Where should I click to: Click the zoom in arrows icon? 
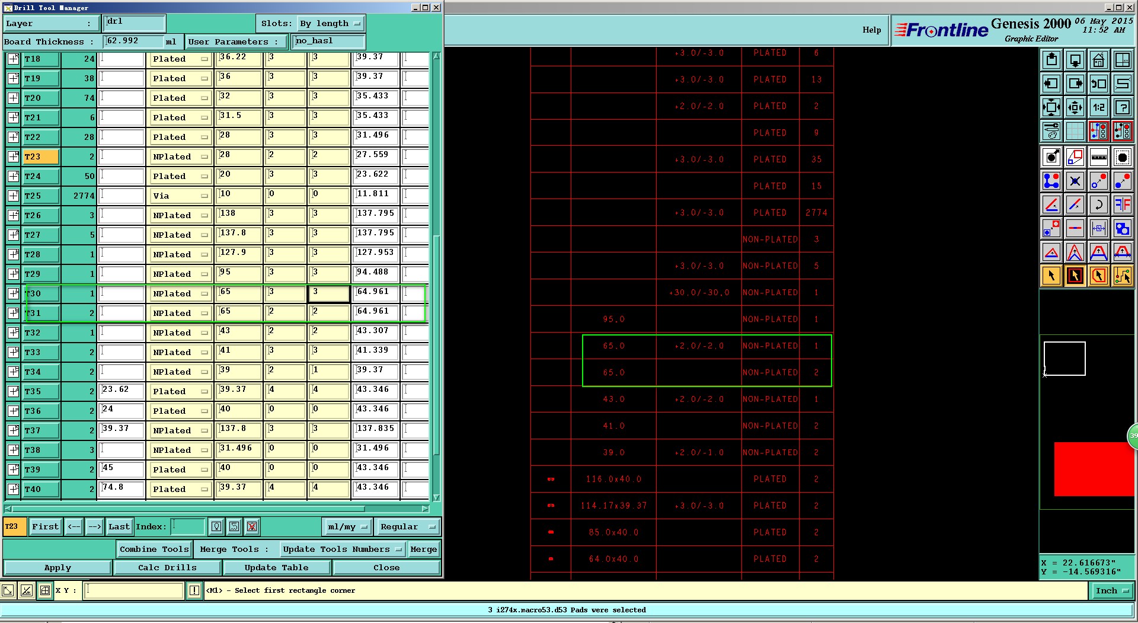pyautogui.click(x=1051, y=107)
